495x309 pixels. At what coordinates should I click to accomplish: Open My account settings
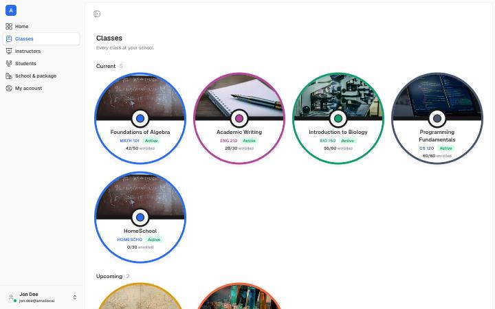pos(41,89)
